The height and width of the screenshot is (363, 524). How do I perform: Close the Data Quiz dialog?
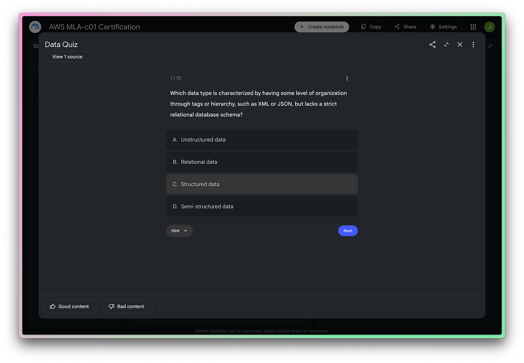(460, 45)
